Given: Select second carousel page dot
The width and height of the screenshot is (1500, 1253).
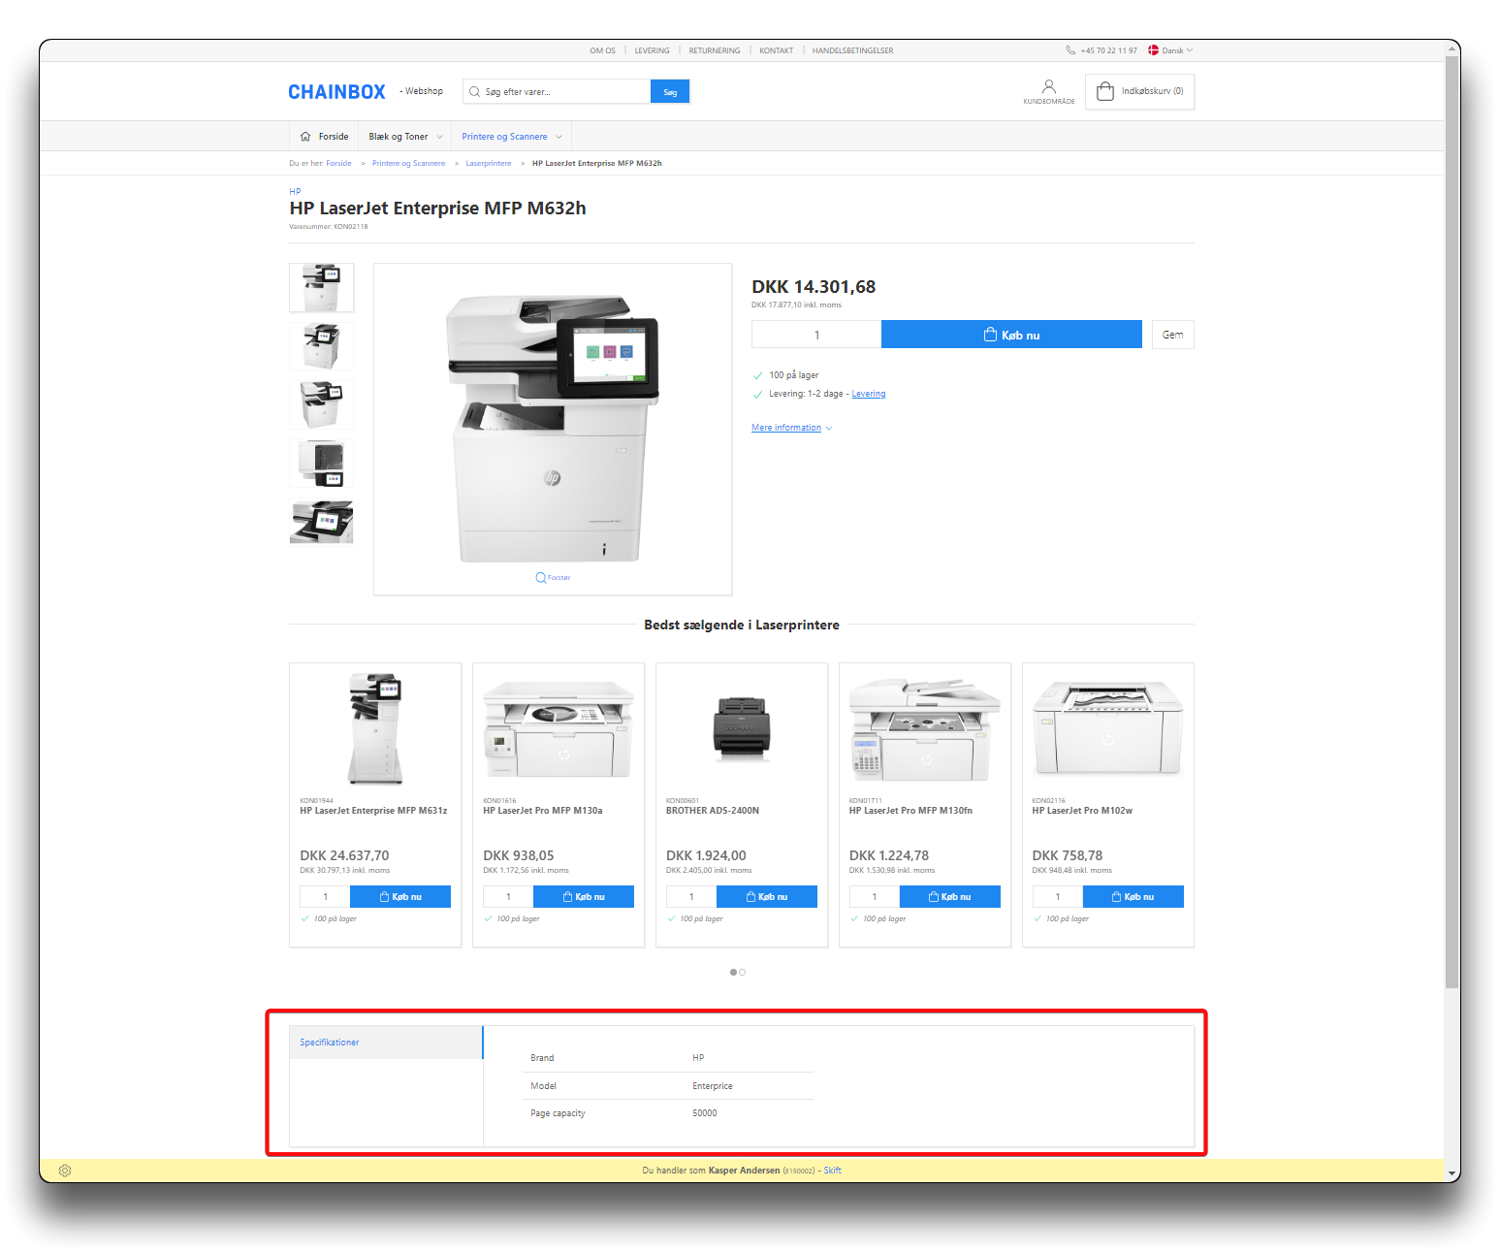Looking at the screenshot, I should tap(743, 972).
